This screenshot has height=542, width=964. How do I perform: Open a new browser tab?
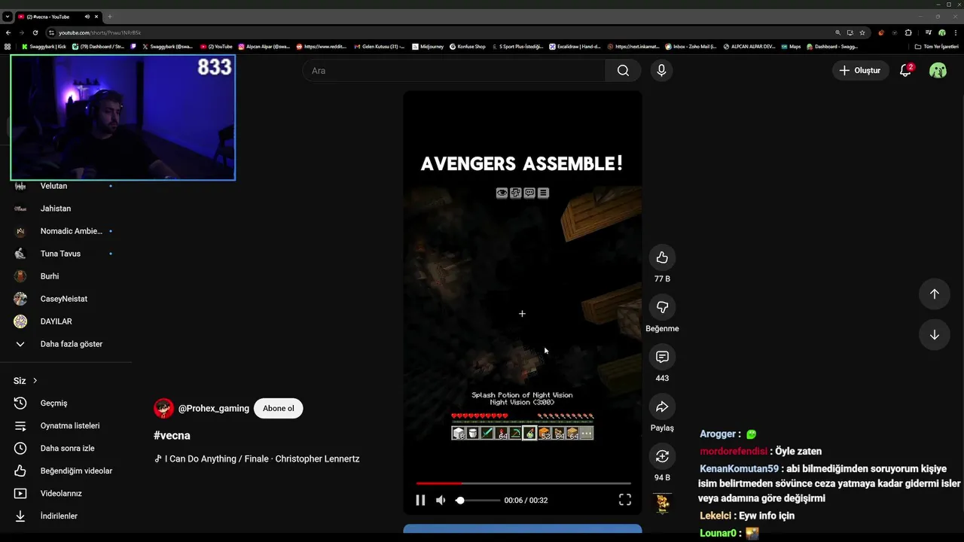110,16
